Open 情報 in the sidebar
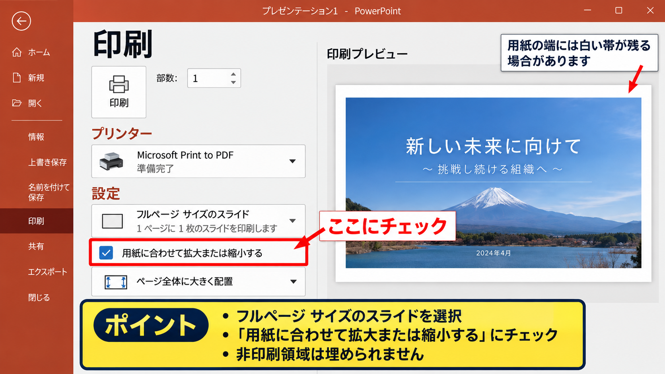Image resolution: width=665 pixels, height=374 pixels. pos(36,137)
